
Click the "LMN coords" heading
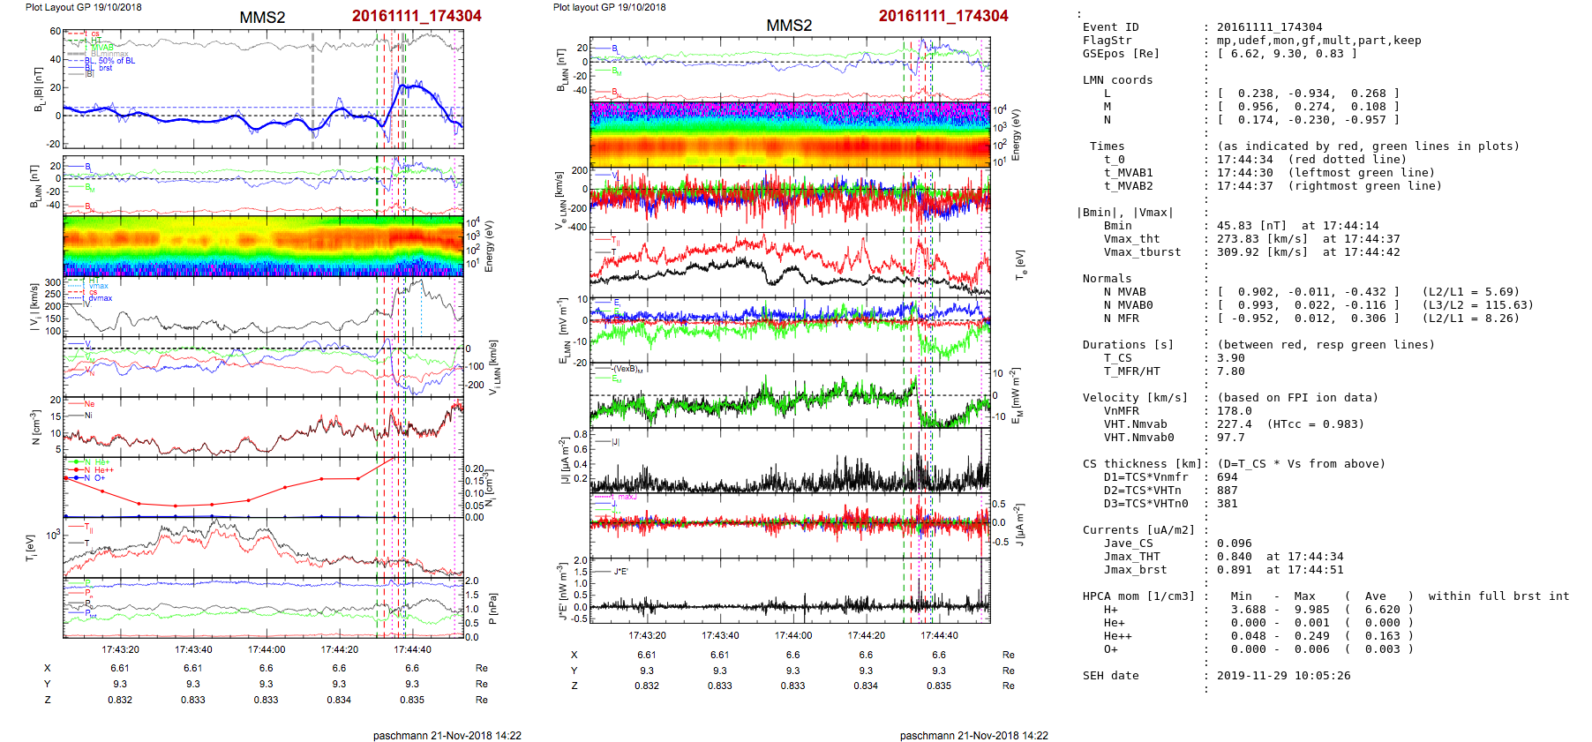tap(1117, 80)
